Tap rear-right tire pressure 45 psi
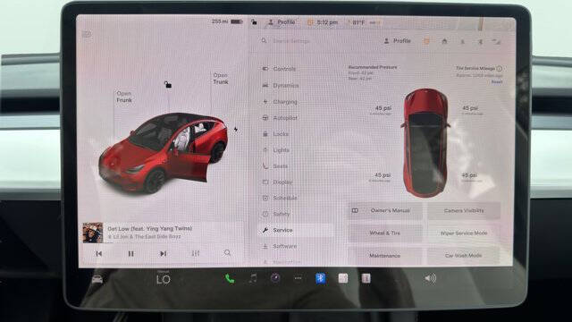This screenshot has height=322, width=572. [469, 175]
